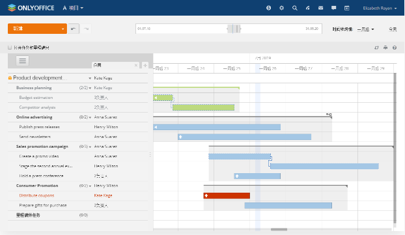Viewport: 405px width, 235px height.
Task: Click the ONLYOFFICE logo
Action: click(x=31, y=8)
